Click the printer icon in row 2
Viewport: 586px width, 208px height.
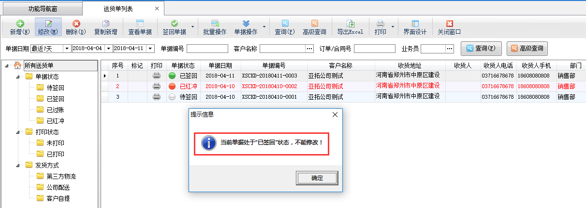pyautogui.click(x=157, y=86)
